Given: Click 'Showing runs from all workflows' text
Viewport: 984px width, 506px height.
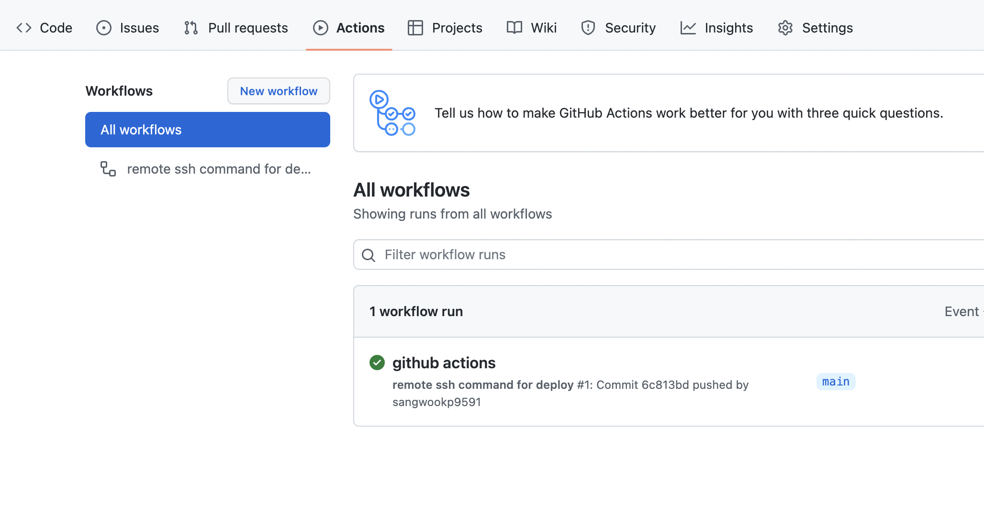Looking at the screenshot, I should click(x=452, y=214).
